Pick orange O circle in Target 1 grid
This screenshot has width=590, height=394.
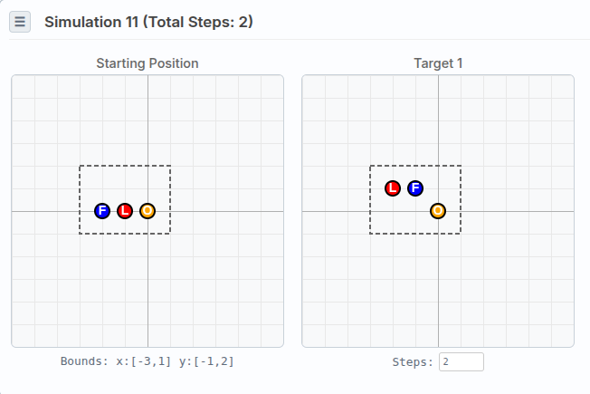[438, 211]
